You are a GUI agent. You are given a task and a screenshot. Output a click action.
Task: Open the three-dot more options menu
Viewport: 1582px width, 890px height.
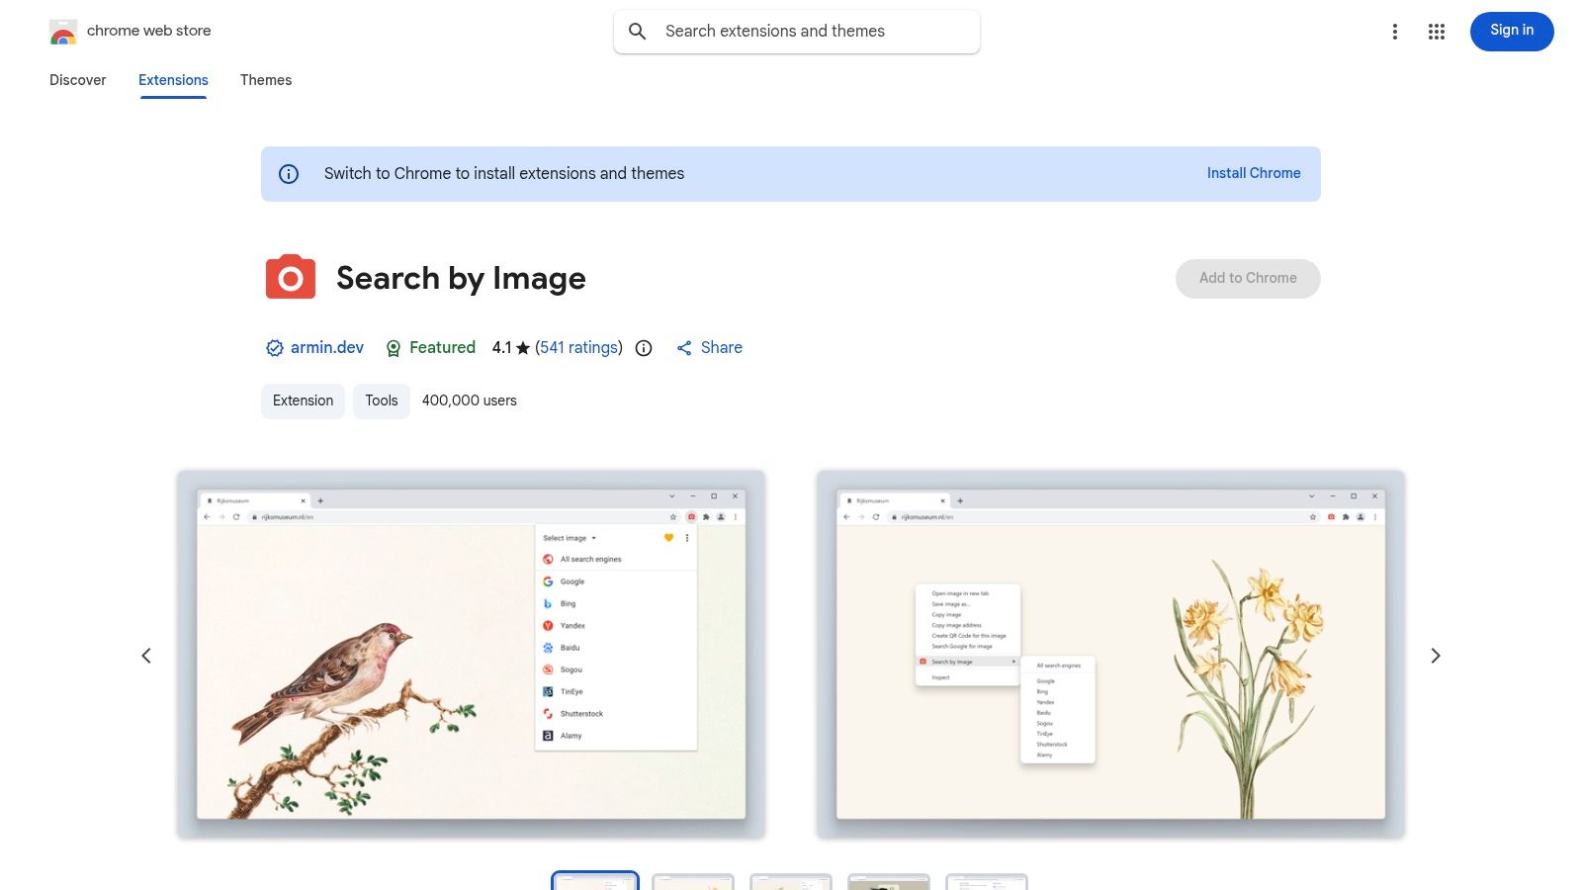point(1395,32)
